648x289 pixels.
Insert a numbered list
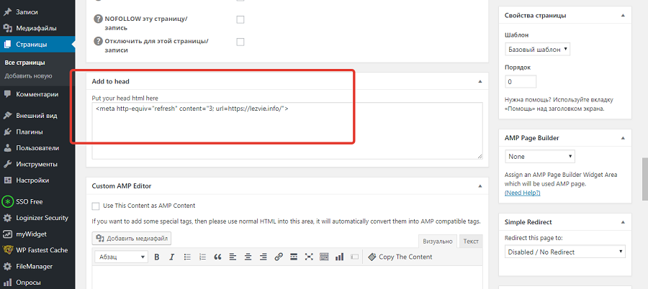(x=202, y=257)
